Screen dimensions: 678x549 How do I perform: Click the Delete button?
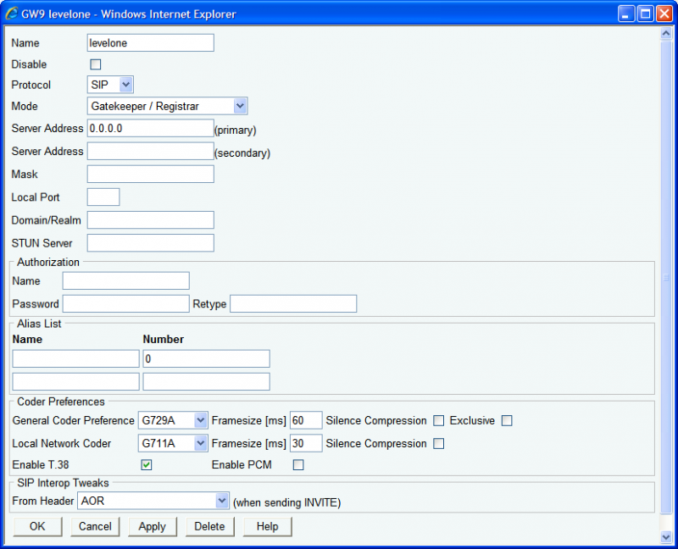coord(209,526)
